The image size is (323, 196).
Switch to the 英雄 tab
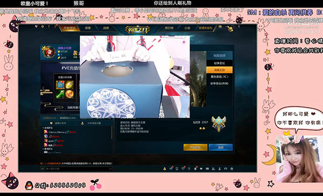(88, 28)
